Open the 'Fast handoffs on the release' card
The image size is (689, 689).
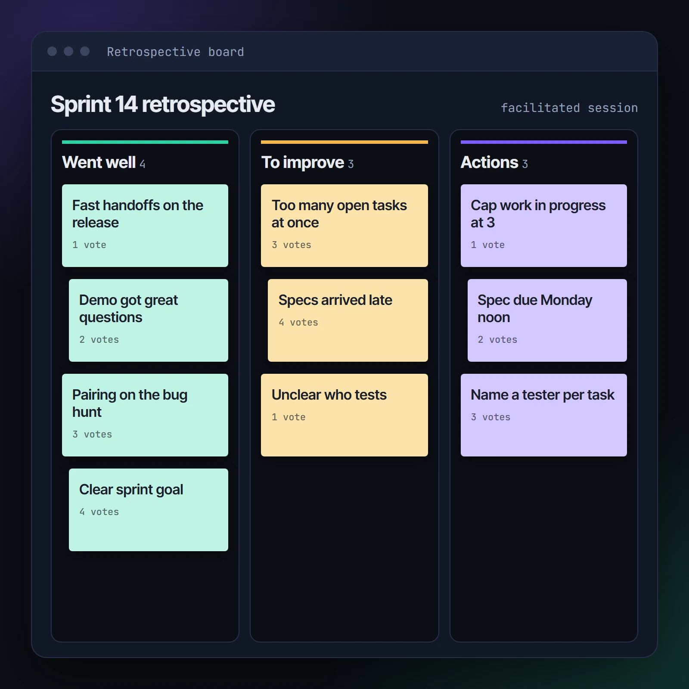coord(145,226)
